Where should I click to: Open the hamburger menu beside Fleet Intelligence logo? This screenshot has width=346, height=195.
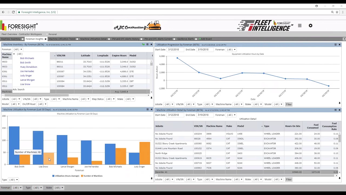[x=300, y=25]
